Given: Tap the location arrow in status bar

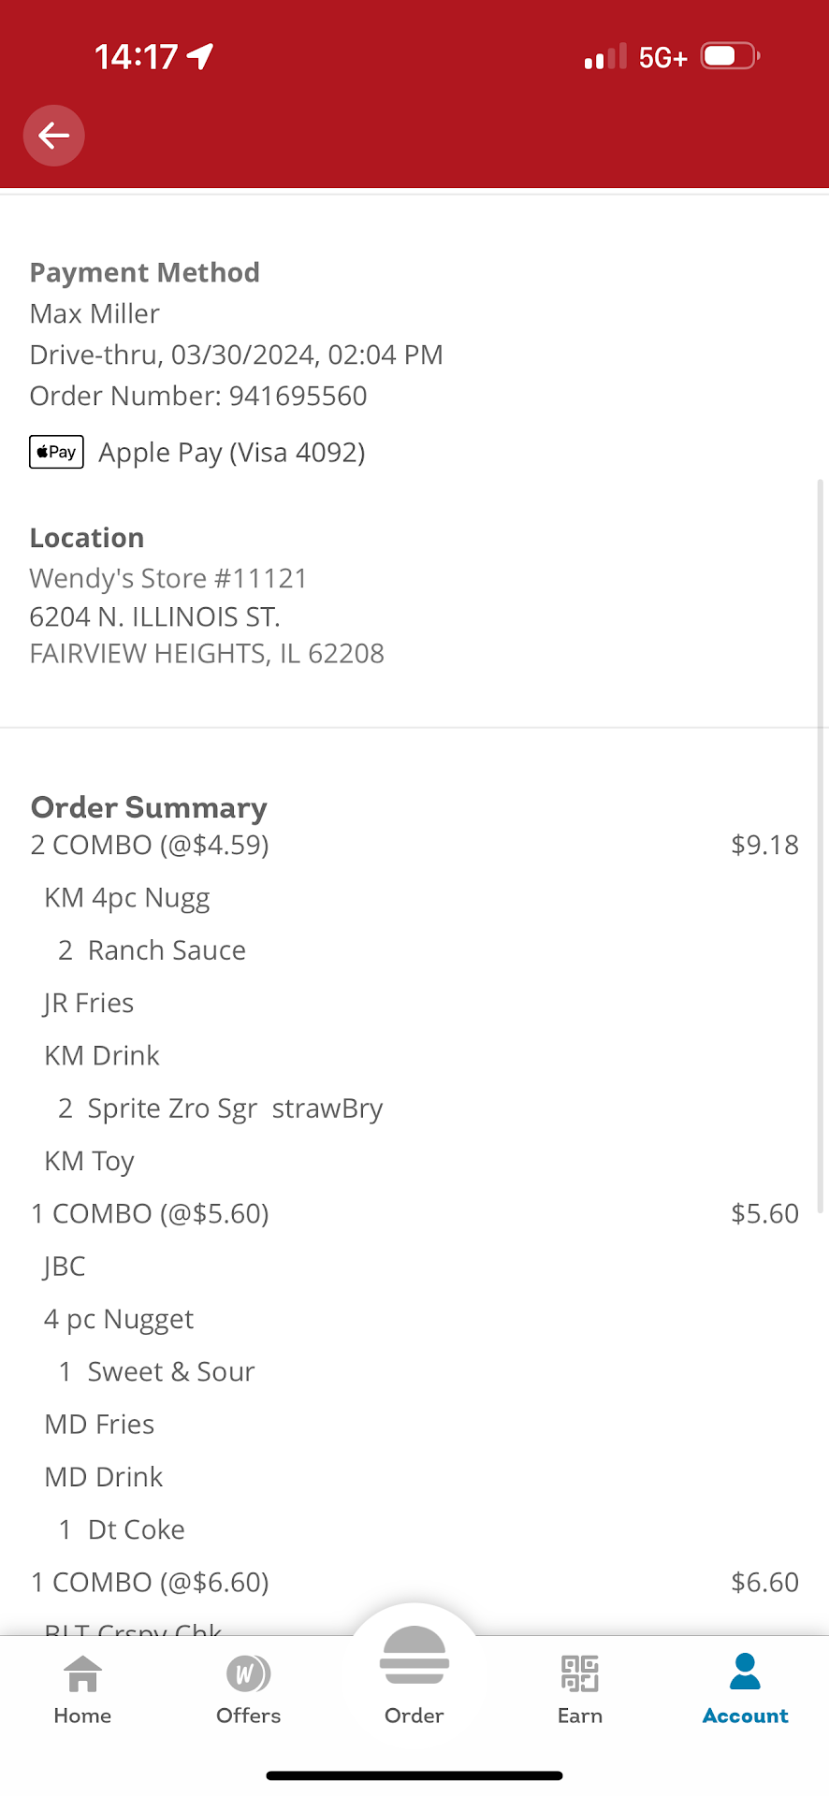Looking at the screenshot, I should [200, 57].
